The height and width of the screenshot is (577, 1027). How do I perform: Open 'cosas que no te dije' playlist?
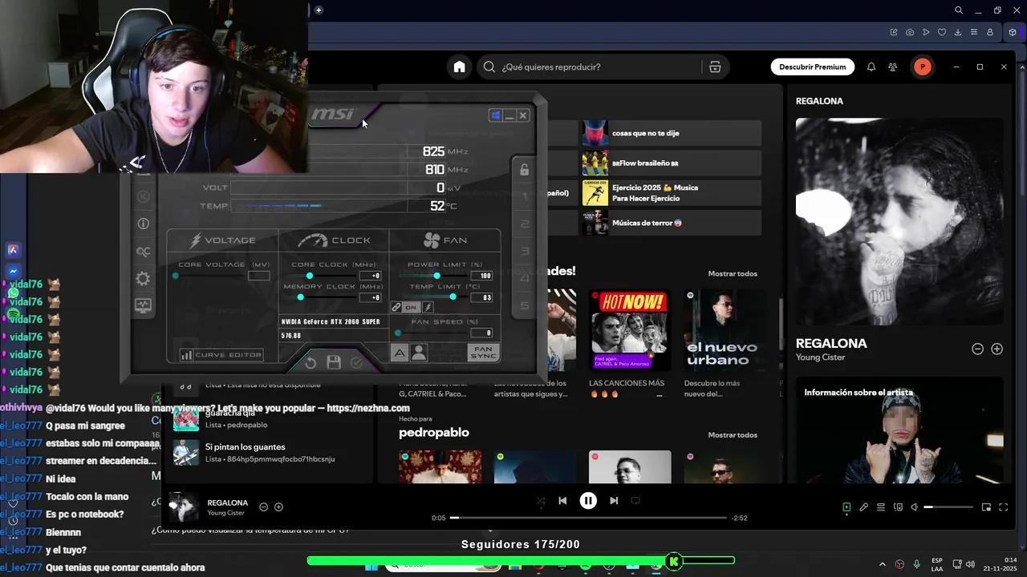(672, 133)
